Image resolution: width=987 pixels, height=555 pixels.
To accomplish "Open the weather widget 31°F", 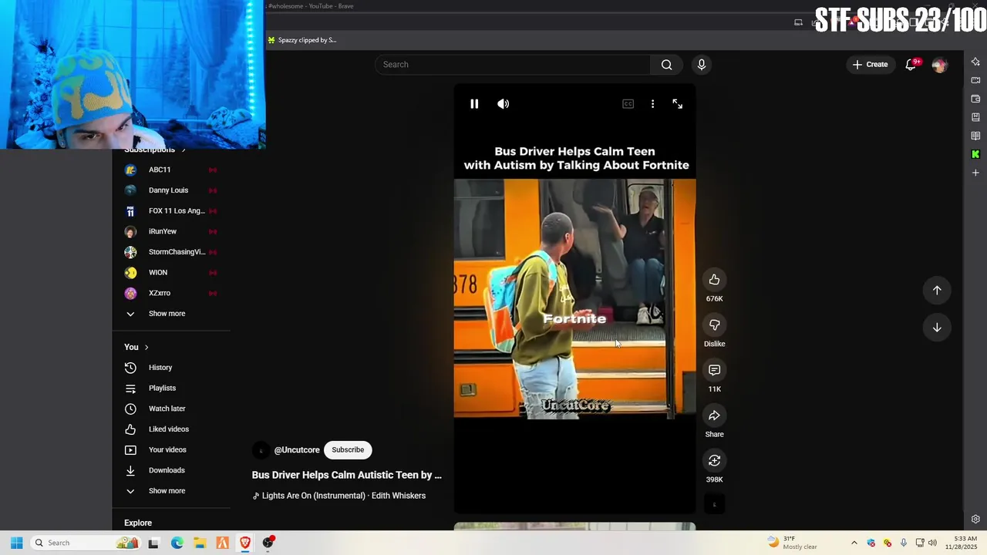I will (x=793, y=543).
